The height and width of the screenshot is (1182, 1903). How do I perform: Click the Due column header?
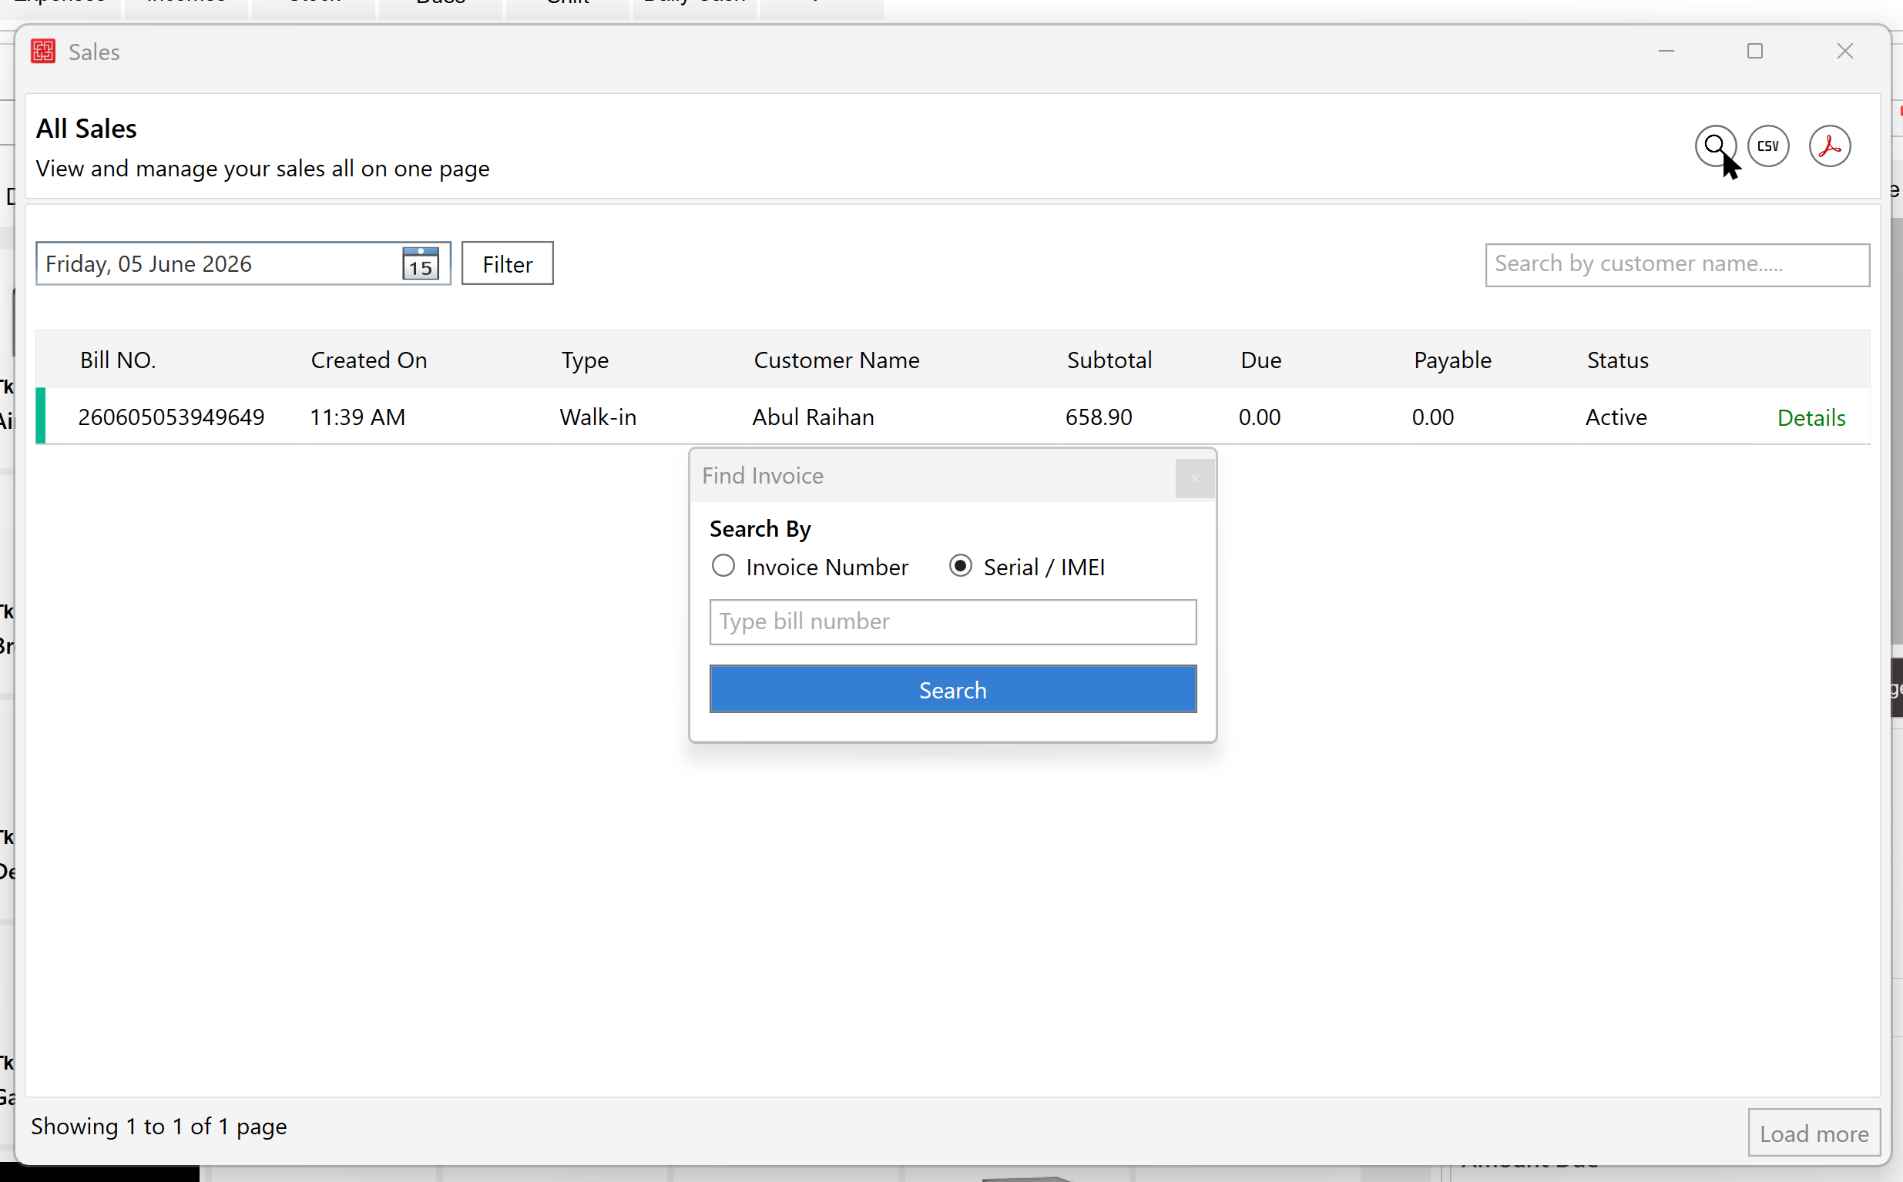click(x=1261, y=360)
